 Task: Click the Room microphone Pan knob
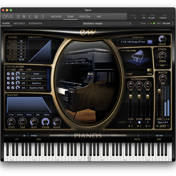pos(148,85)
